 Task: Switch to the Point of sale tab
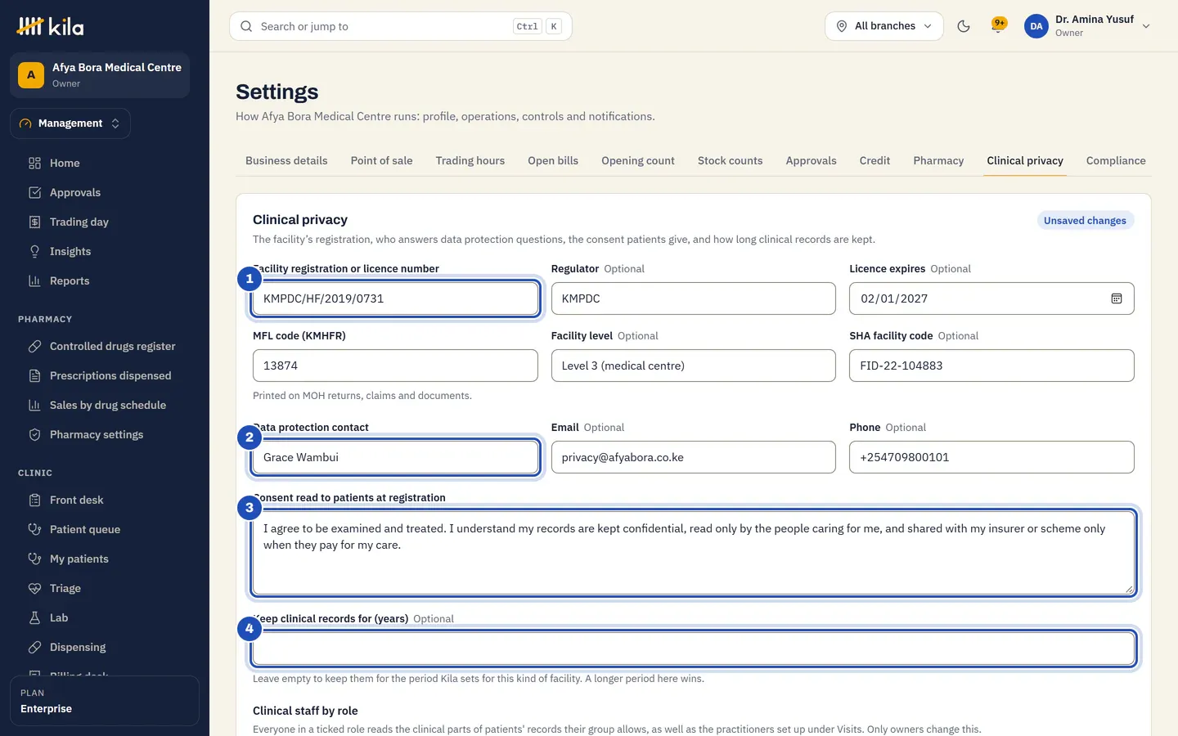click(381, 160)
